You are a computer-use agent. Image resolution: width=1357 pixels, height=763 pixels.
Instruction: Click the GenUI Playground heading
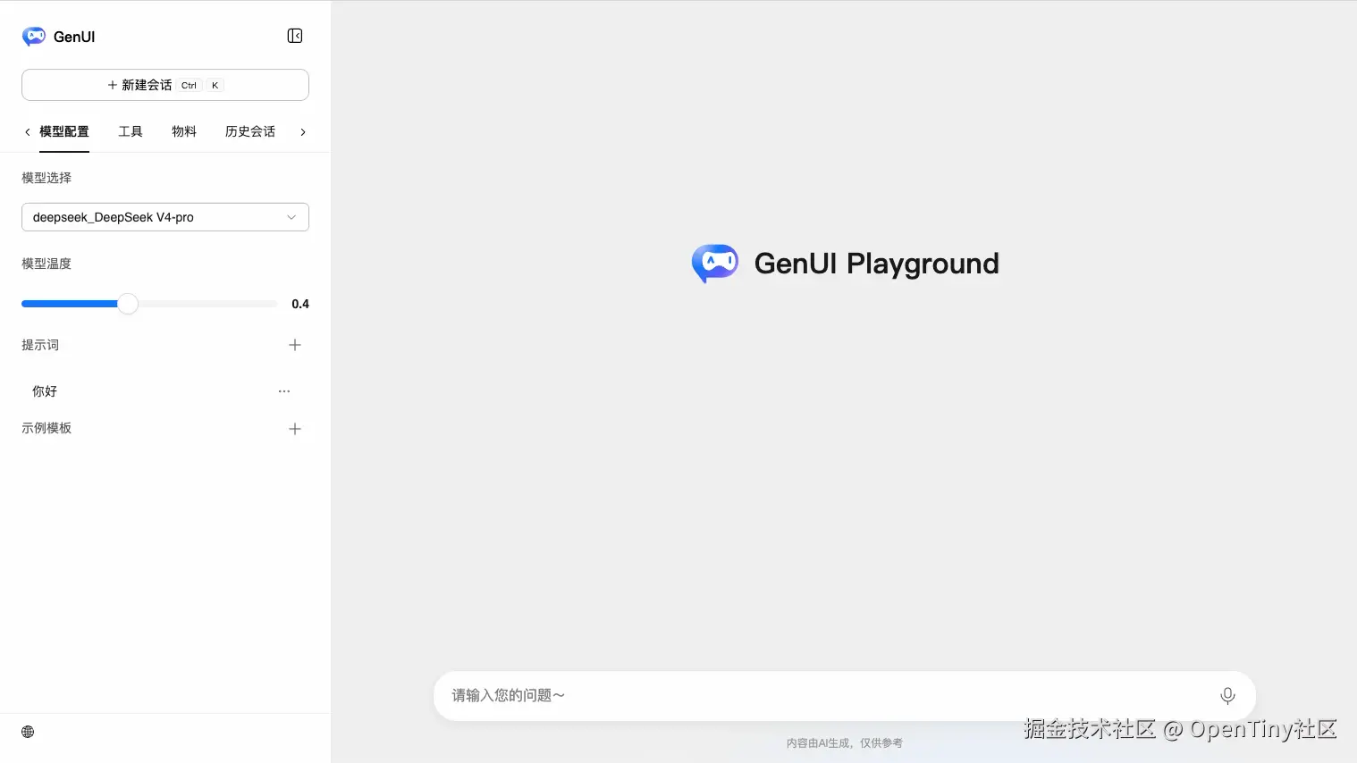point(877,264)
